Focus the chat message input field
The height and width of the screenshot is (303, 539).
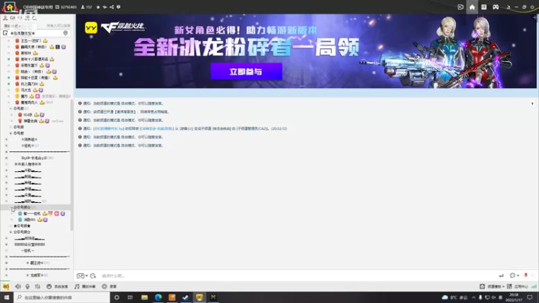click(x=296, y=276)
